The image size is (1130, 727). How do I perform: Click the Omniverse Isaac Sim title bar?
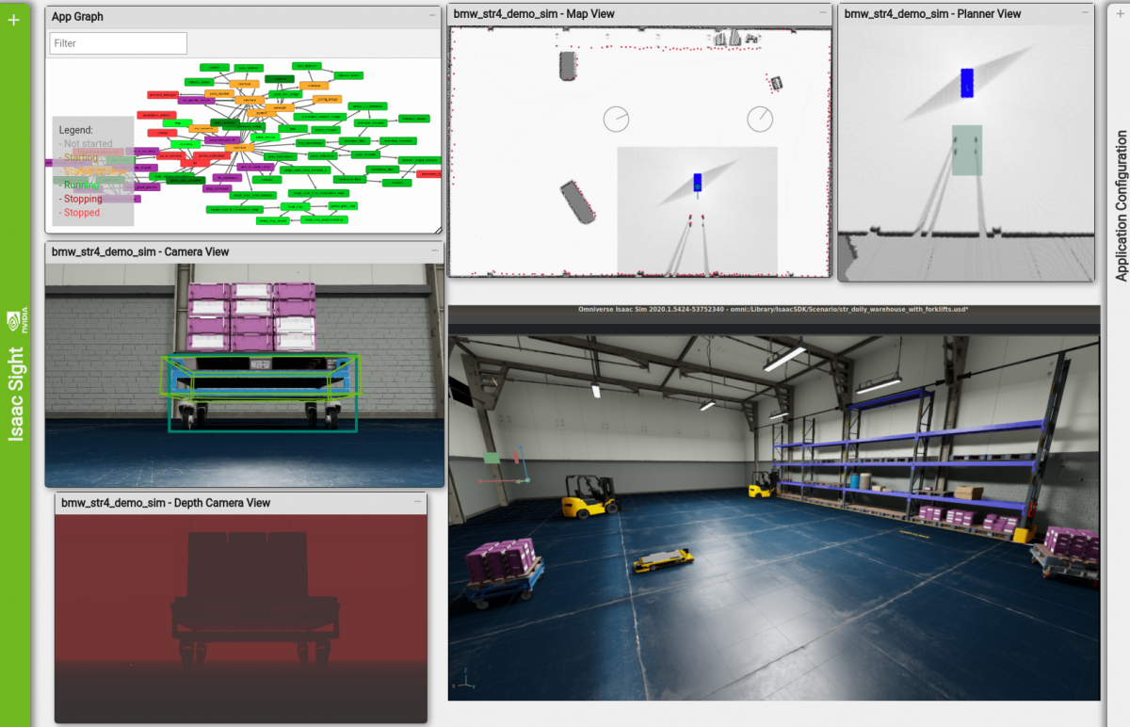point(774,310)
